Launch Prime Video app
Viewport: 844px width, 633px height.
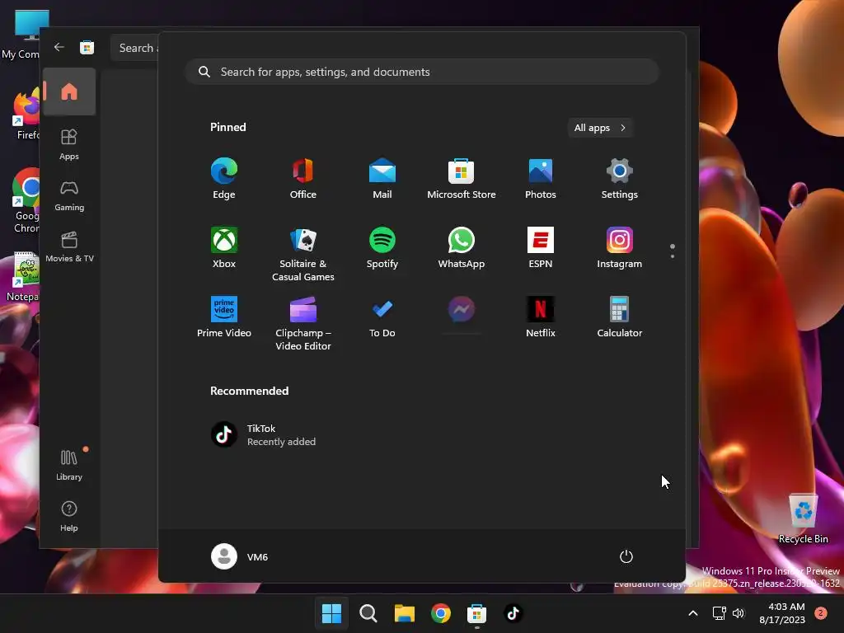(x=224, y=317)
